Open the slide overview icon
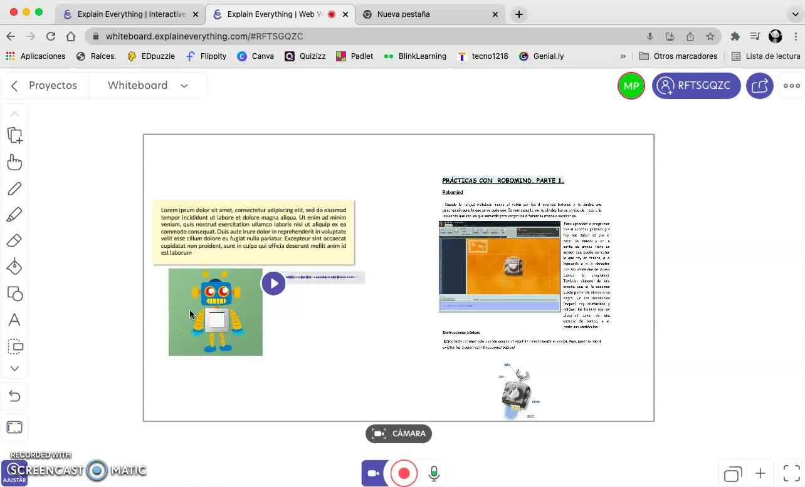The image size is (805, 487). (733, 474)
